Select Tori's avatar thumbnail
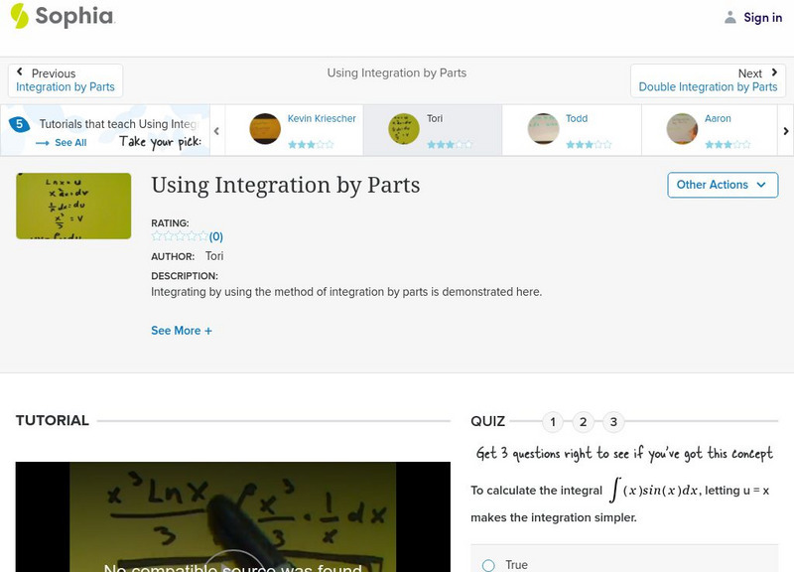The image size is (794, 572). pos(402,129)
